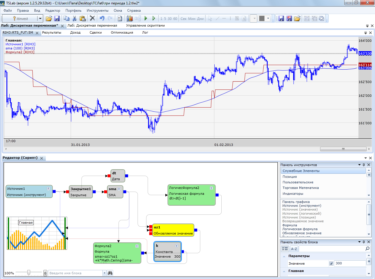This screenshot has height=279, width=375.
Task: Click the editor zoom slider handle
Action: (x=28, y=273)
